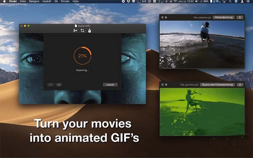The height and width of the screenshot is (158, 253).
Task: Click the 13:52 clock in menu bar
Action: click(191, 1)
